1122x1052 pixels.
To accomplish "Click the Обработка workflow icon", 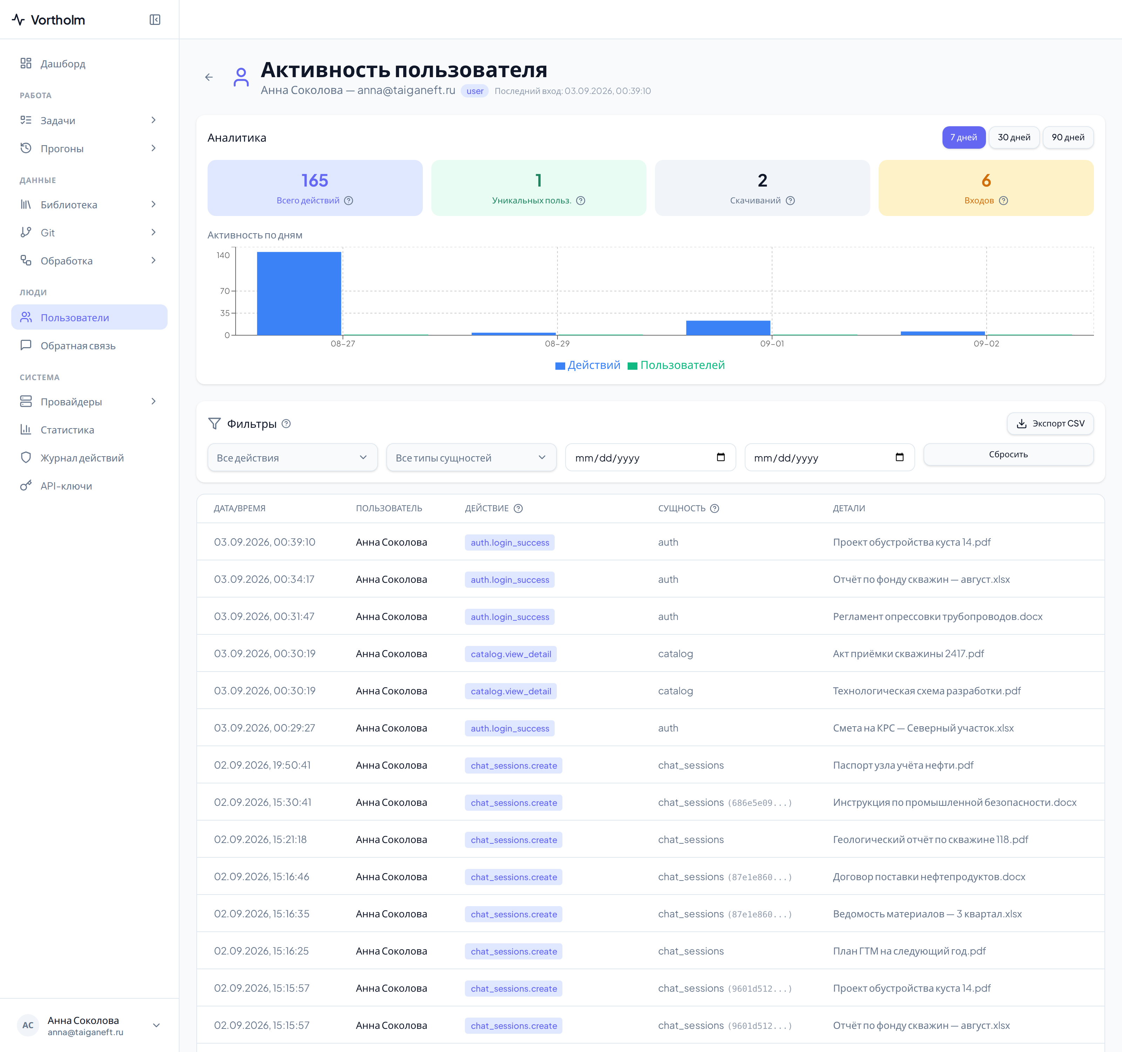I will [26, 260].
